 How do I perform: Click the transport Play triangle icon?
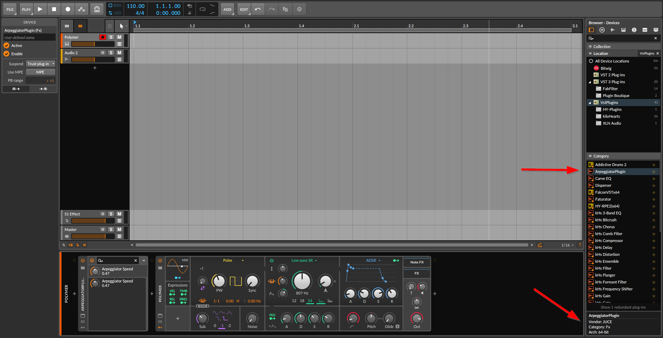(40, 9)
